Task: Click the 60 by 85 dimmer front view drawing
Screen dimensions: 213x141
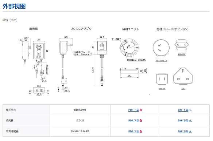Action: click(x=39, y=51)
